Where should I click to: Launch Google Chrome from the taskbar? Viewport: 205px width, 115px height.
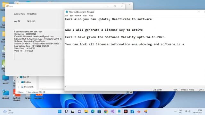pyautogui.click(x=106, y=111)
